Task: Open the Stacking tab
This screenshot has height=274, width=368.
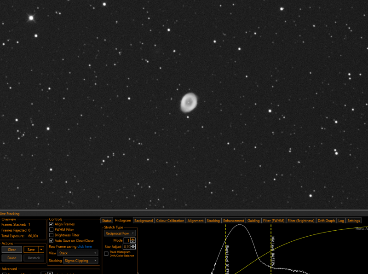Action: pos(213,221)
